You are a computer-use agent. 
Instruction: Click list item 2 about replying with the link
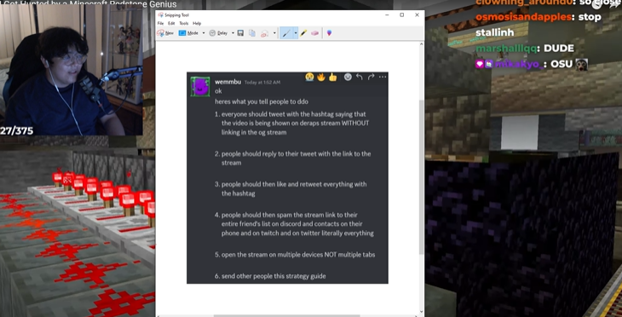click(x=293, y=158)
